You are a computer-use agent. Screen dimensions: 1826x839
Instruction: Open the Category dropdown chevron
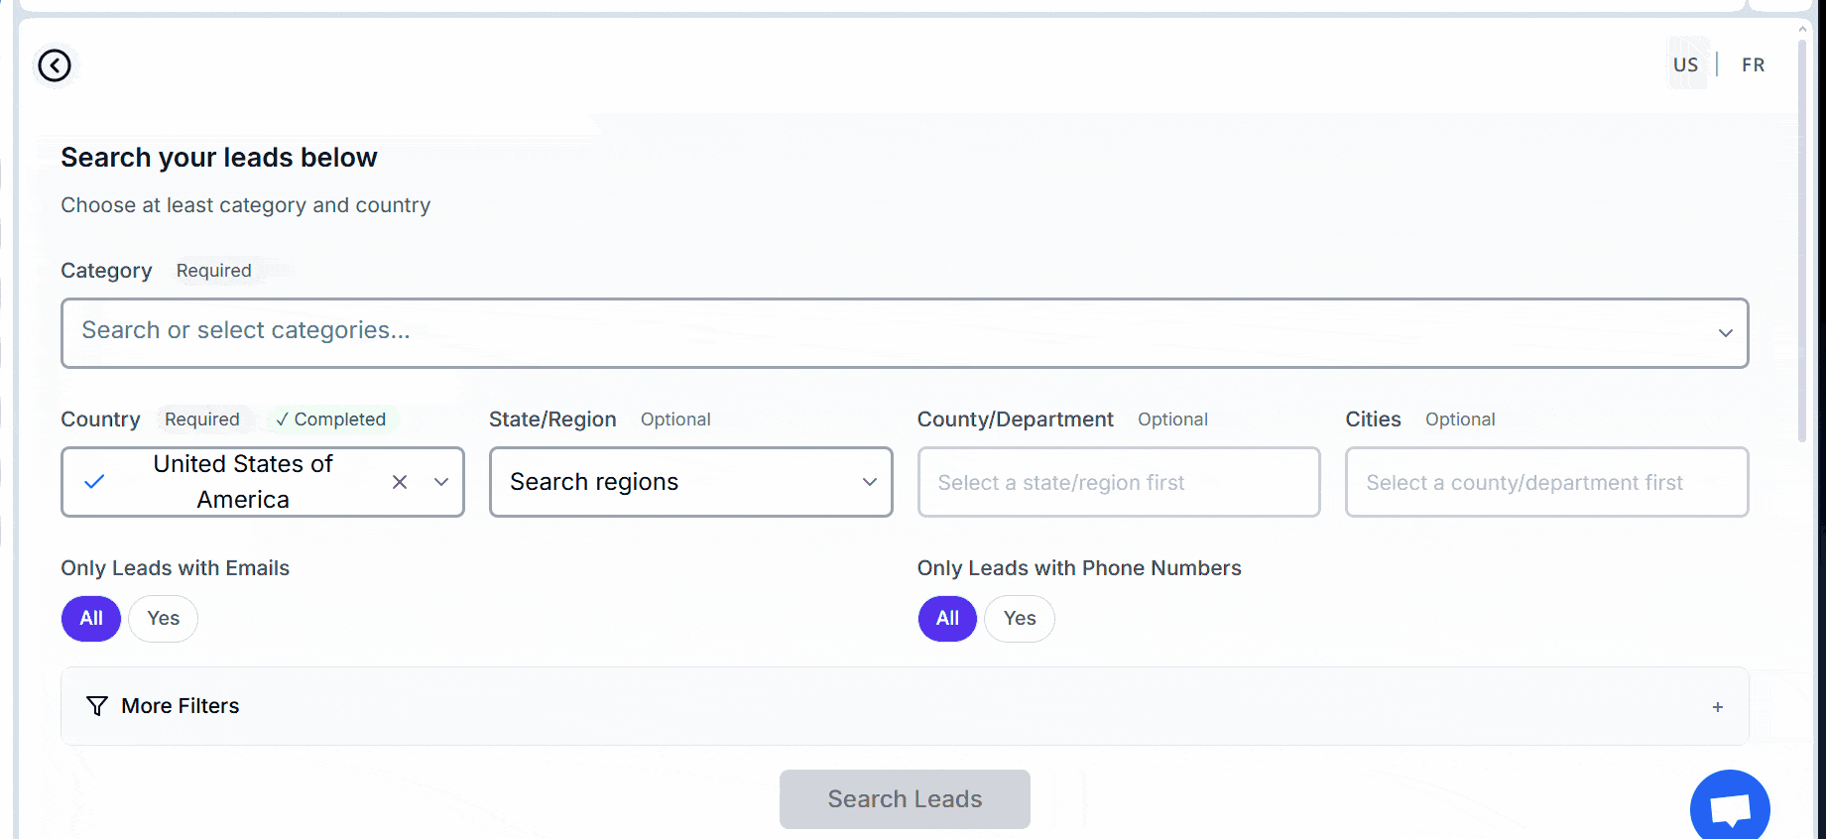(1725, 333)
